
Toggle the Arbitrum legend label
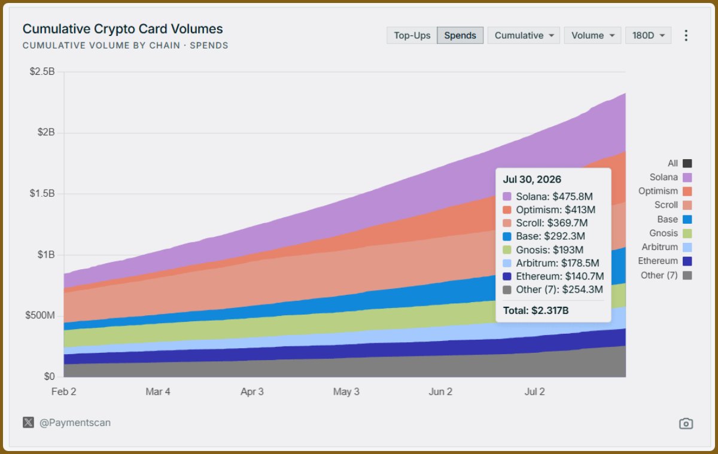pyautogui.click(x=660, y=247)
